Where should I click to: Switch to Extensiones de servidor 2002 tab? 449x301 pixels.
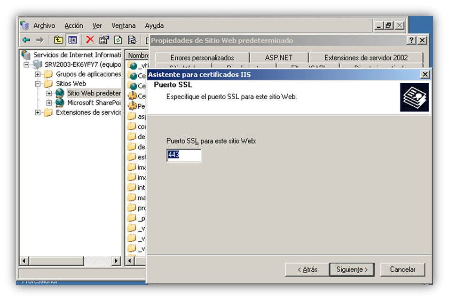click(366, 57)
